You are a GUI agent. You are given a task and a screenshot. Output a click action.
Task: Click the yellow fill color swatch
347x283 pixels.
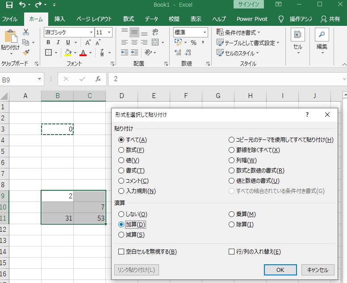(68, 53)
